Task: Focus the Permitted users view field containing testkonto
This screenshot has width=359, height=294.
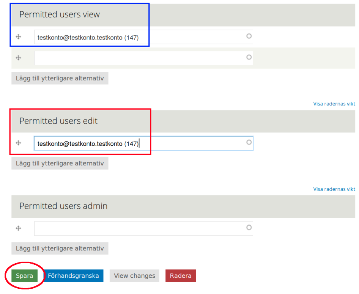Action: (143, 37)
